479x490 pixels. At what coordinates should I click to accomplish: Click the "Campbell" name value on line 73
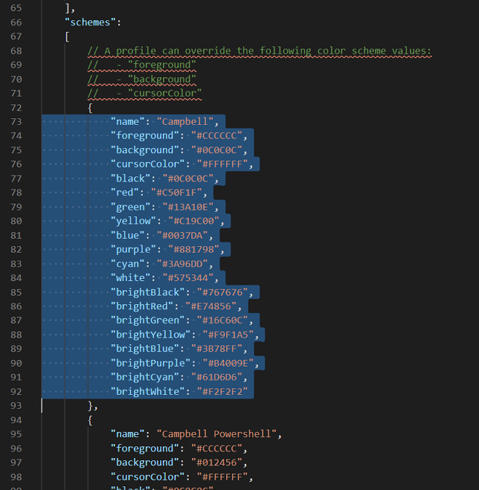[x=191, y=121]
